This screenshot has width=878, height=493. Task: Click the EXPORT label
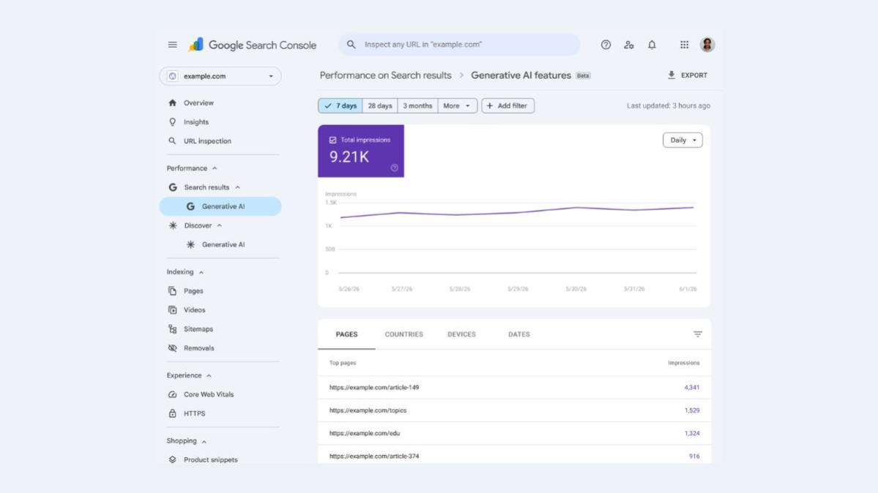(x=693, y=75)
